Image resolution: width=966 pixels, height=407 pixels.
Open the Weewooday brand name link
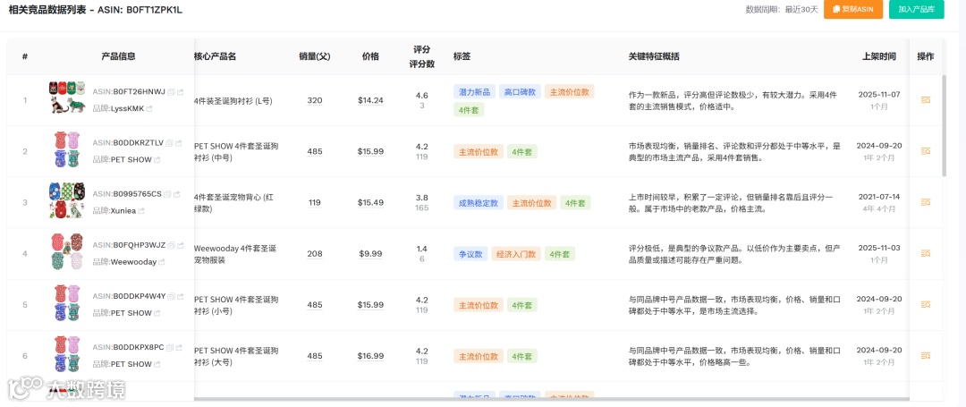[x=133, y=262]
